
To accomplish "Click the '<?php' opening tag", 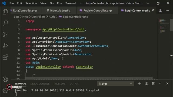I will (x=30, y=21).
